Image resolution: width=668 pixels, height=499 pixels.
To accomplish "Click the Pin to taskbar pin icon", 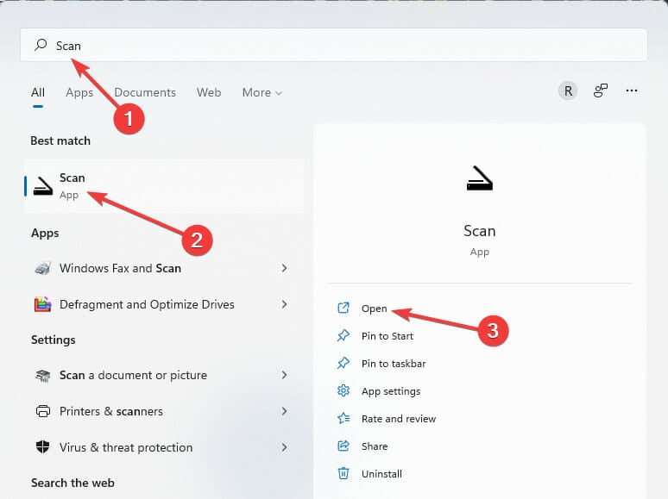I will (343, 364).
